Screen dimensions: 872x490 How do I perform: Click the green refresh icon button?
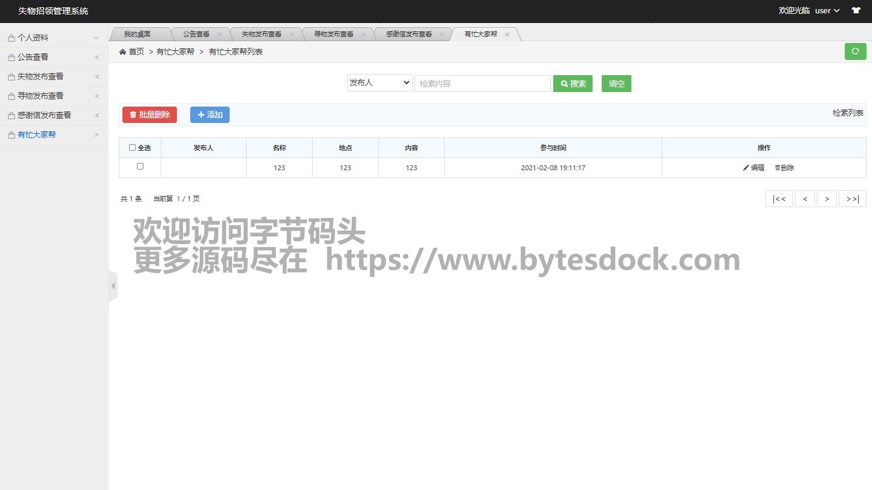point(855,51)
